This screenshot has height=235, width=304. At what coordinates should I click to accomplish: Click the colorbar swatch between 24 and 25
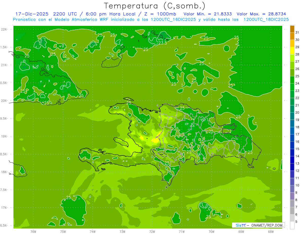click(292, 80)
